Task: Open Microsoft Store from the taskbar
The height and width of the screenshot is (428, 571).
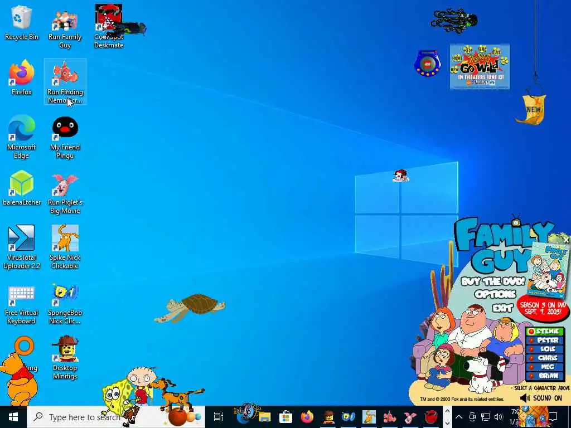Action: (286, 417)
